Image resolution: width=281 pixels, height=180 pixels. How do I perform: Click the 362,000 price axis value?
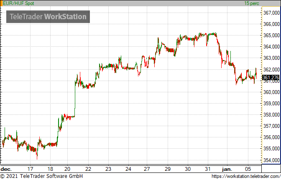[x=271, y=69]
